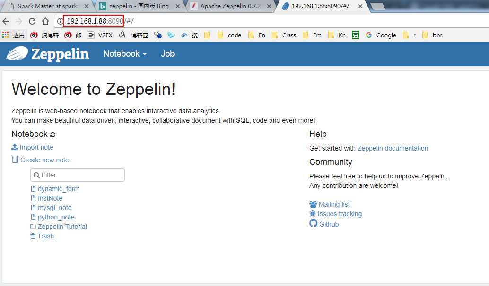
Task: Open the firstNote note
Action: point(46,198)
